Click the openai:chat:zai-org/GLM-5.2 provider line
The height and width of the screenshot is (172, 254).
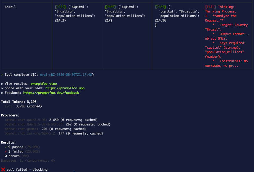coord(54,133)
